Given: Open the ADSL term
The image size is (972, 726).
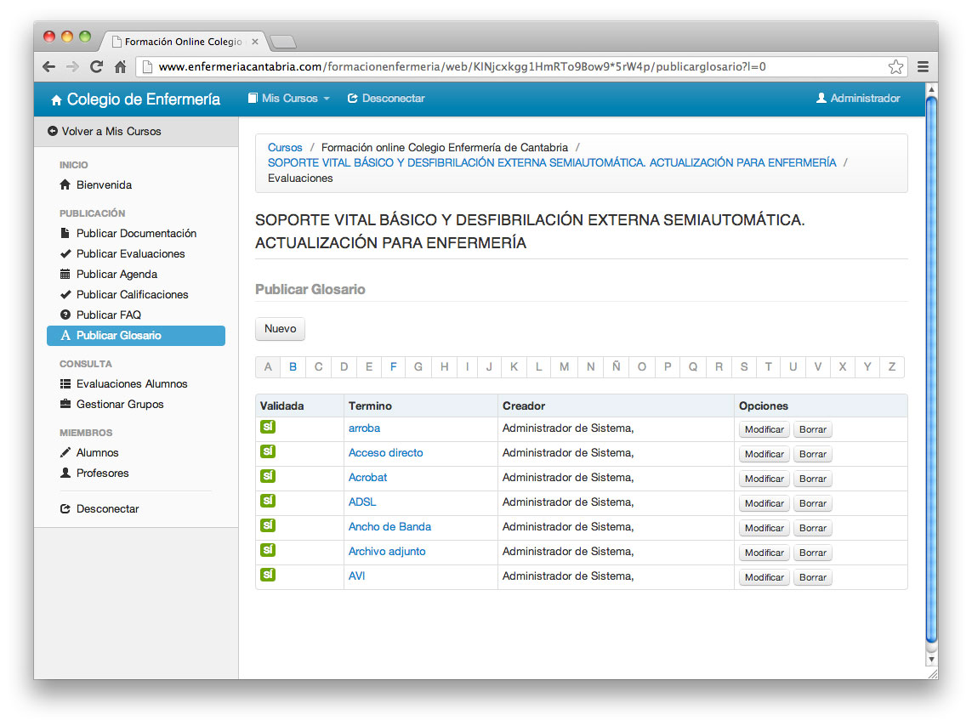Looking at the screenshot, I should click(362, 502).
